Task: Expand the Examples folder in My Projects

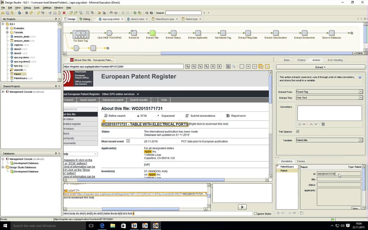Action: [x=7, y=28]
